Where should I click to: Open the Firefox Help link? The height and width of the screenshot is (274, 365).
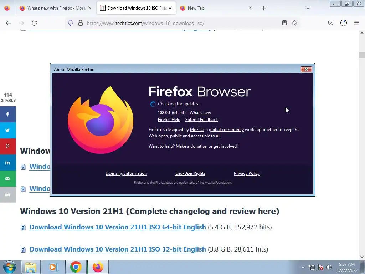pos(169,120)
